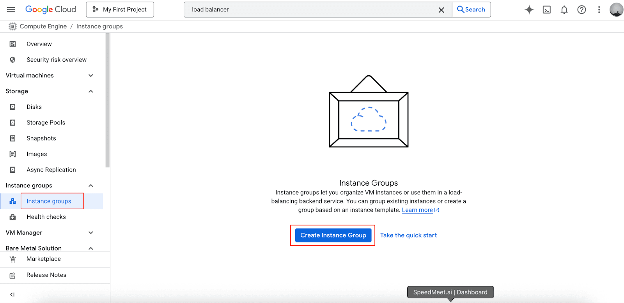Screen dimensions: 624x303
Task: Open the three-dot settings menu
Action: 599,10
